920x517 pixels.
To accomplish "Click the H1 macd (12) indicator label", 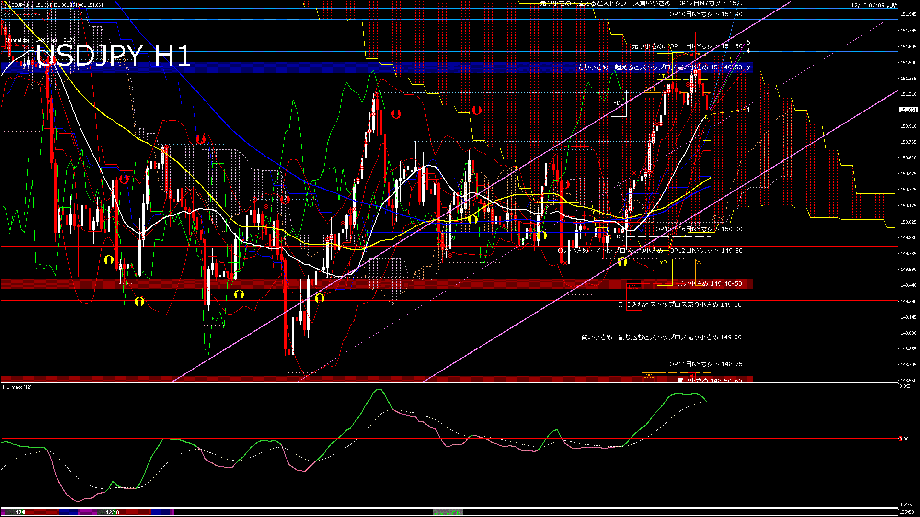I will point(17,387).
